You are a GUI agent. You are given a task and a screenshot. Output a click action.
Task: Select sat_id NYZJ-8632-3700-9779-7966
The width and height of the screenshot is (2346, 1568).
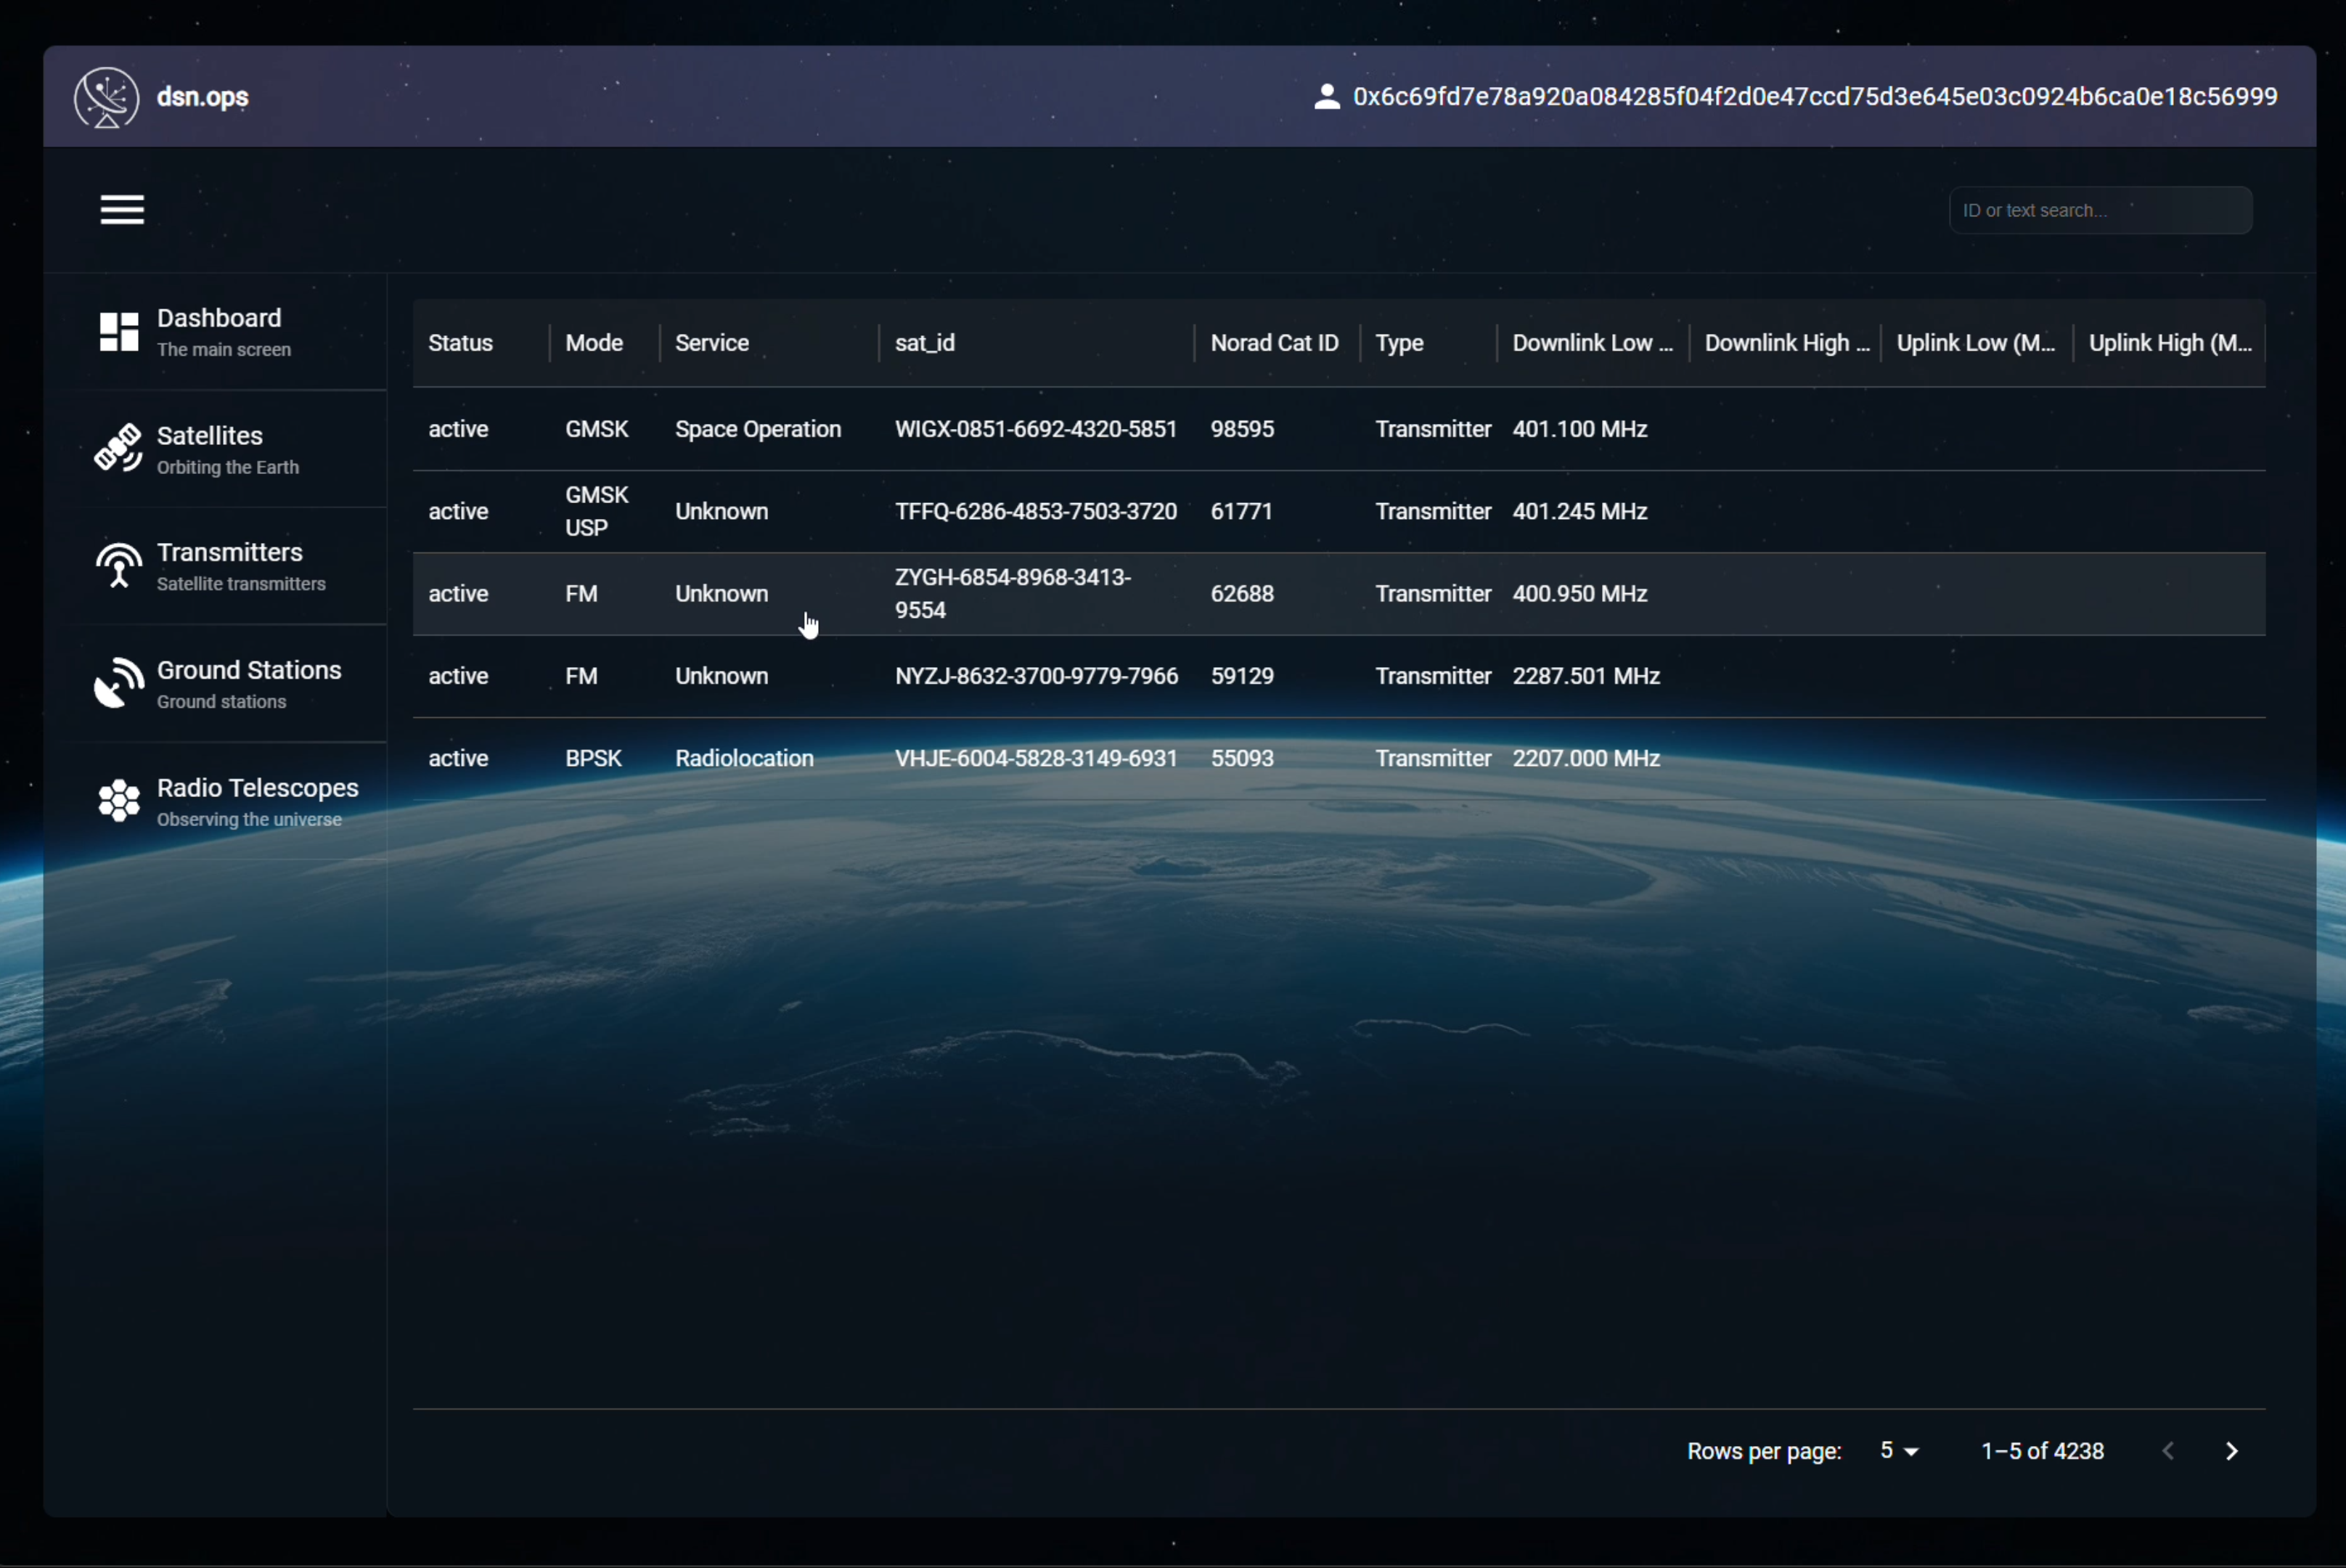pyautogui.click(x=1036, y=676)
